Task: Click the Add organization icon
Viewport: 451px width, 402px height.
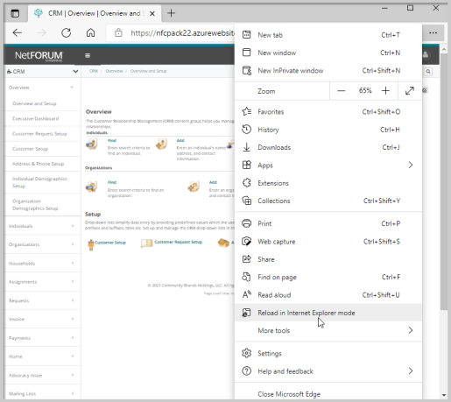Action: (194, 187)
